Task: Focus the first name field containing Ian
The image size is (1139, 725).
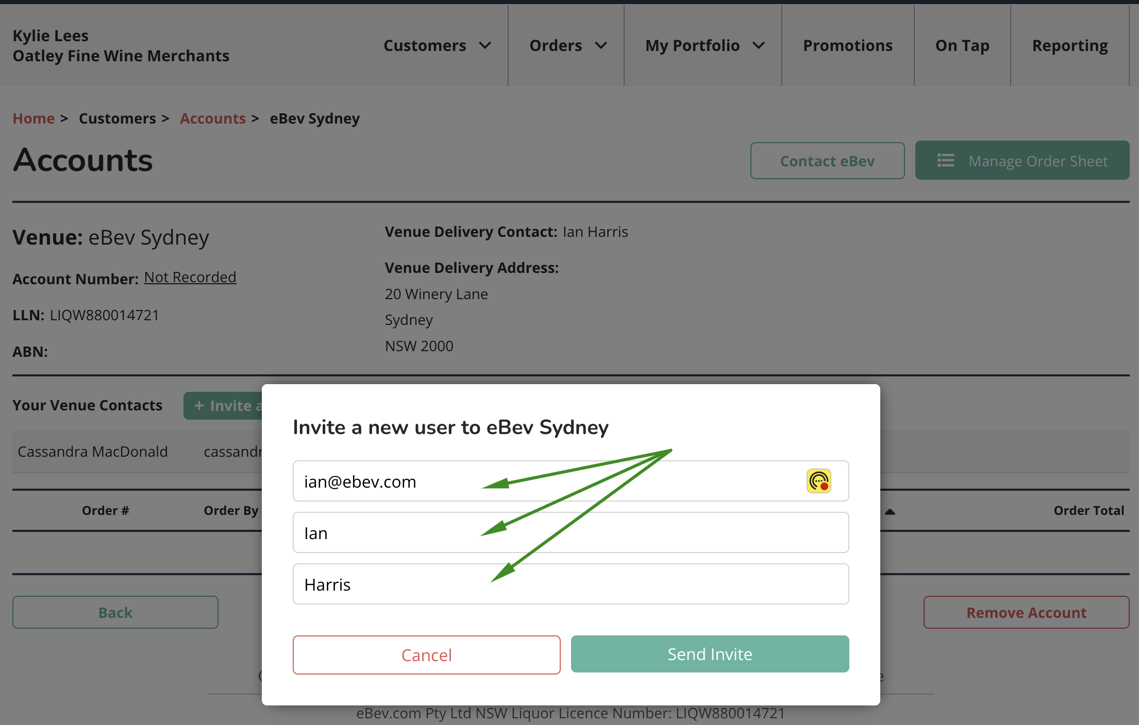Action: 570,532
